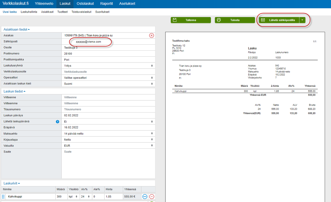Click the Tilausnumero input field
Viewport: 331px width, 202px height.
tap(108, 109)
